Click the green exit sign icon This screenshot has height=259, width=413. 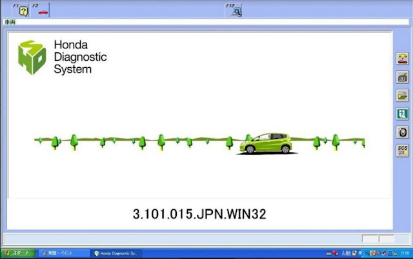402,114
